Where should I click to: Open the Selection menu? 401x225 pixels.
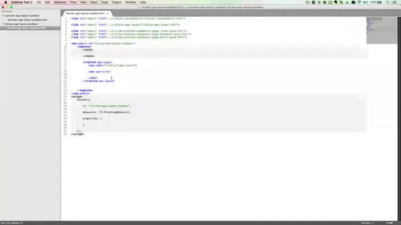[60, 2]
